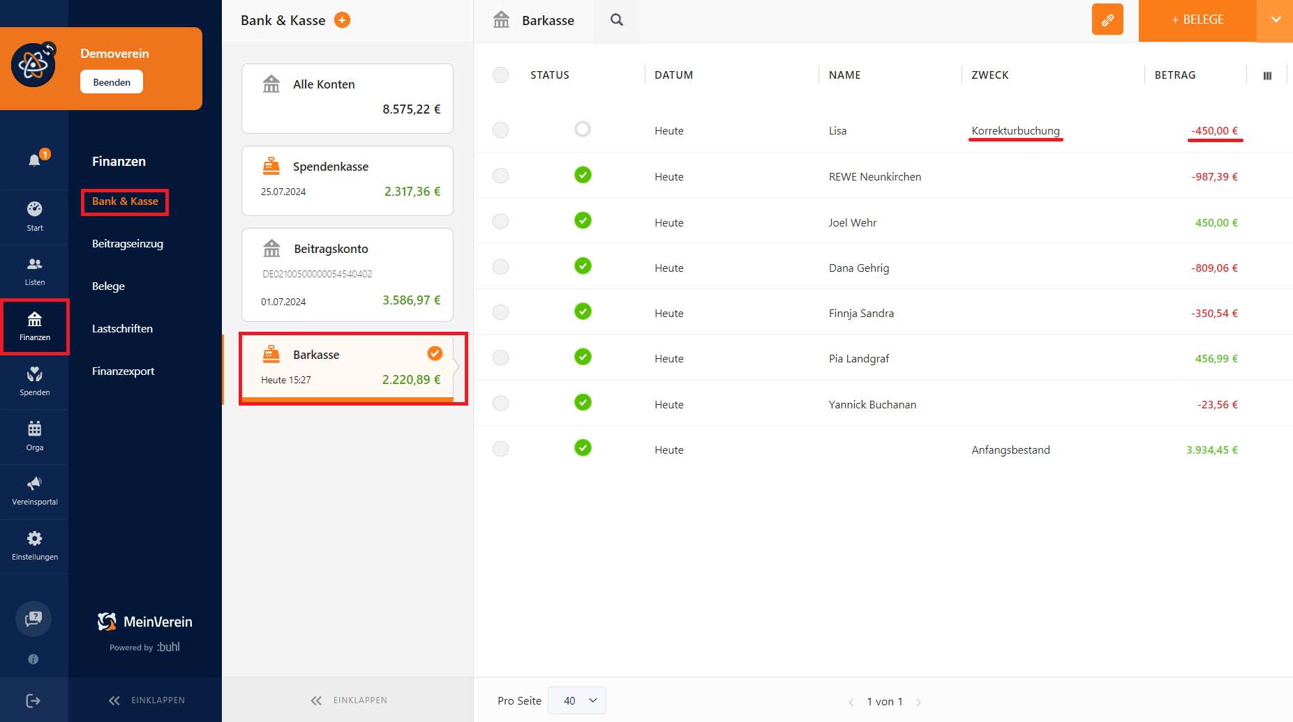Click the Barkasse selected checkmark icon

point(435,353)
